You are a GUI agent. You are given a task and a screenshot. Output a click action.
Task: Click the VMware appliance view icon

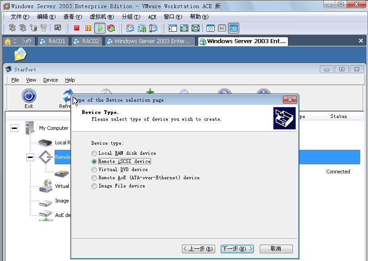coord(222,28)
